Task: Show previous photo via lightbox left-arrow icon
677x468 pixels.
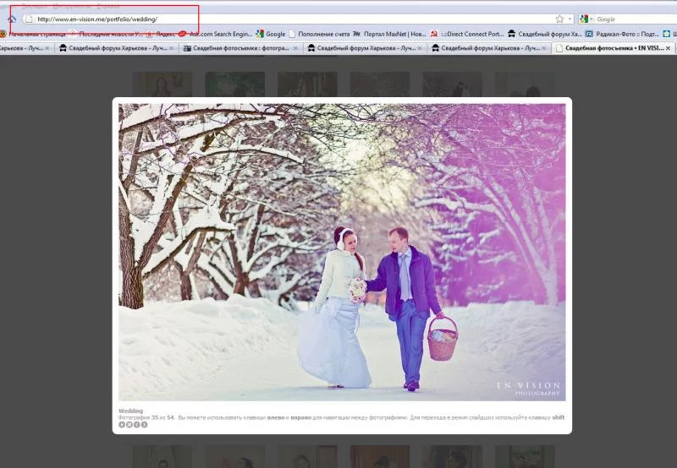Action: point(137,424)
